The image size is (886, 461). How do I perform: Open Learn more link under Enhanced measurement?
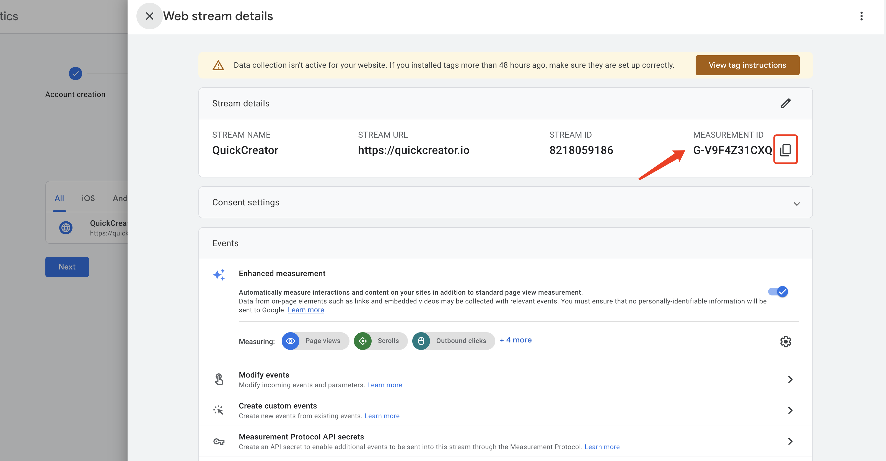[x=306, y=310]
